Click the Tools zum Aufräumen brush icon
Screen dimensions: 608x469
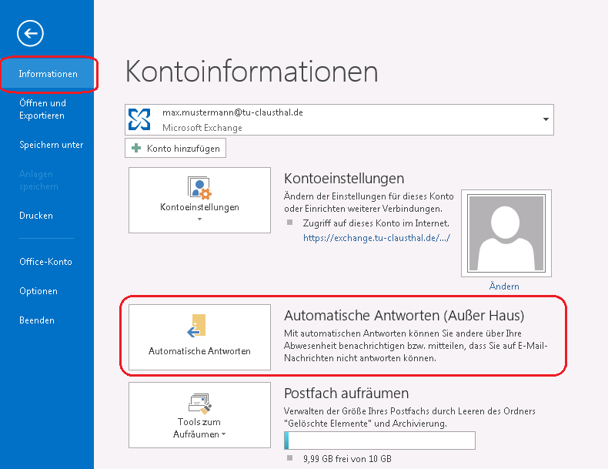[199, 404]
